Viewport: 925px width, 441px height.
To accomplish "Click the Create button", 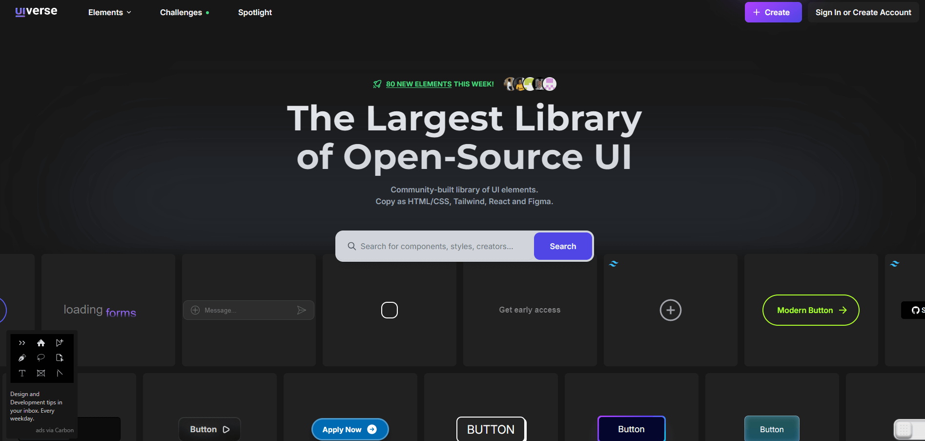I will pos(773,12).
